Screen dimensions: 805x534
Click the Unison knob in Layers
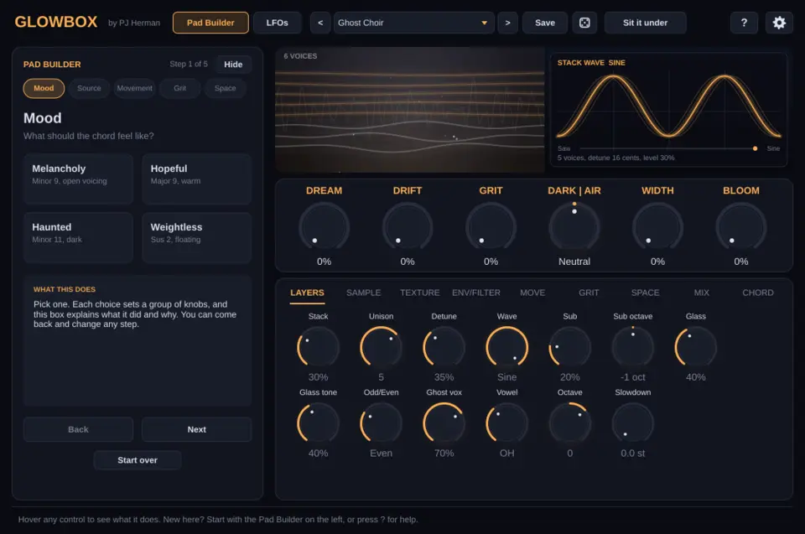click(x=381, y=347)
